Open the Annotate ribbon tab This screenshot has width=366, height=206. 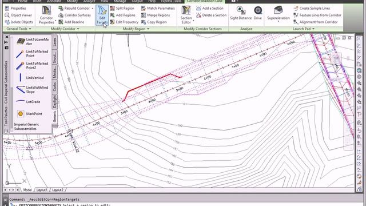[x=54, y=1]
